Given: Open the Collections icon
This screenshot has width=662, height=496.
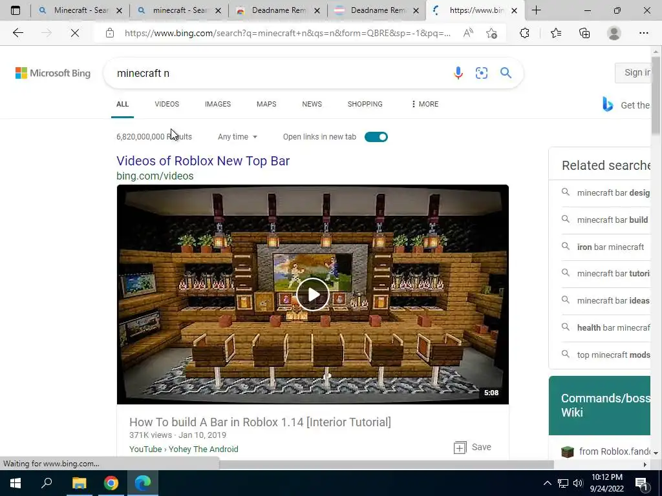Looking at the screenshot, I should 584,33.
